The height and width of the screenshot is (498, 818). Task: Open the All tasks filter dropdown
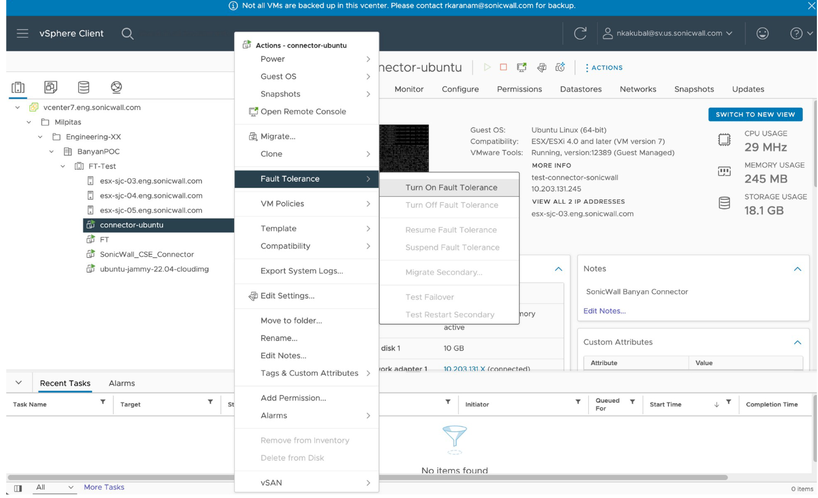click(x=54, y=487)
